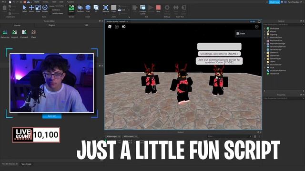Click the blue button below the webcam

[x=52, y=116]
